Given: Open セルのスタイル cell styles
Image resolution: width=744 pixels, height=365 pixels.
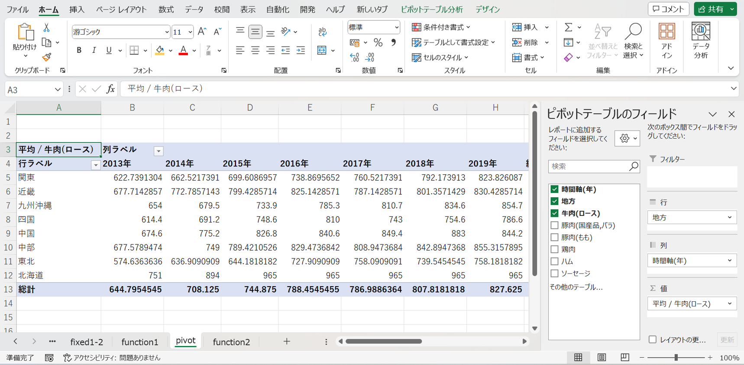Looking at the screenshot, I should (440, 57).
